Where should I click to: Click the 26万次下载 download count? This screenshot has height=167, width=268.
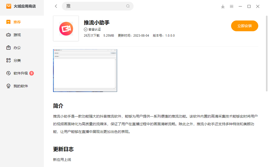92,36
